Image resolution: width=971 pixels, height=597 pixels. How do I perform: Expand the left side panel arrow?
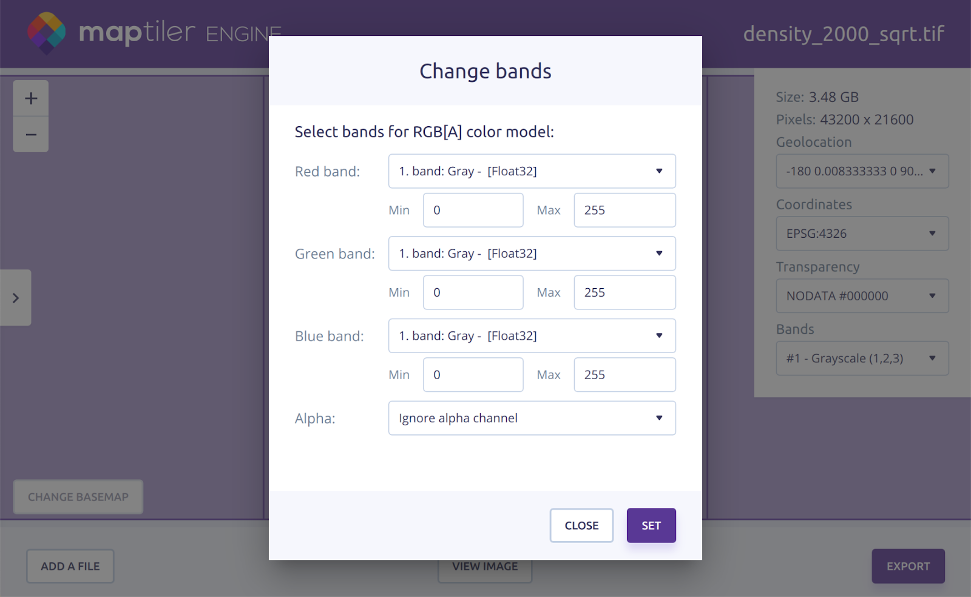click(x=16, y=298)
